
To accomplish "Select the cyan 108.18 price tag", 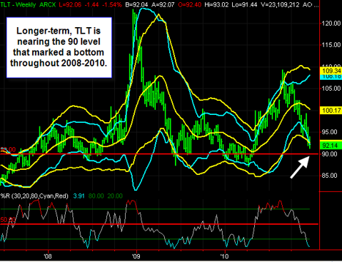I will (331, 76).
